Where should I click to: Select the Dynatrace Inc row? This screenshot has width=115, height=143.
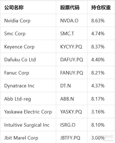click(x=57, y=86)
